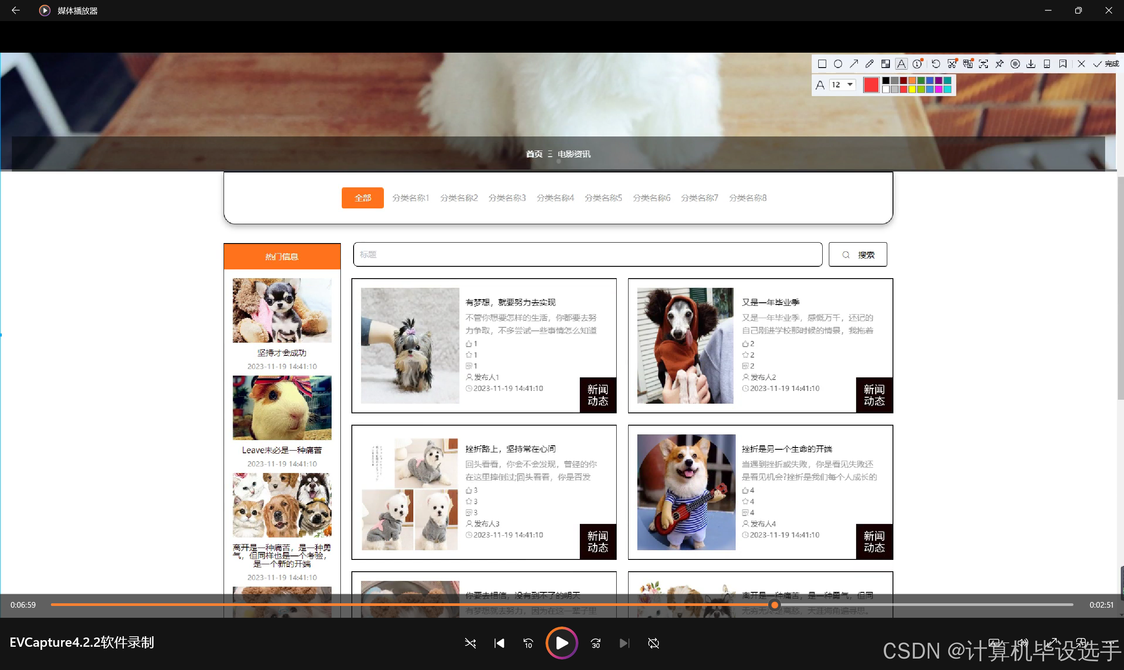Select the numbered marker tool

(918, 64)
